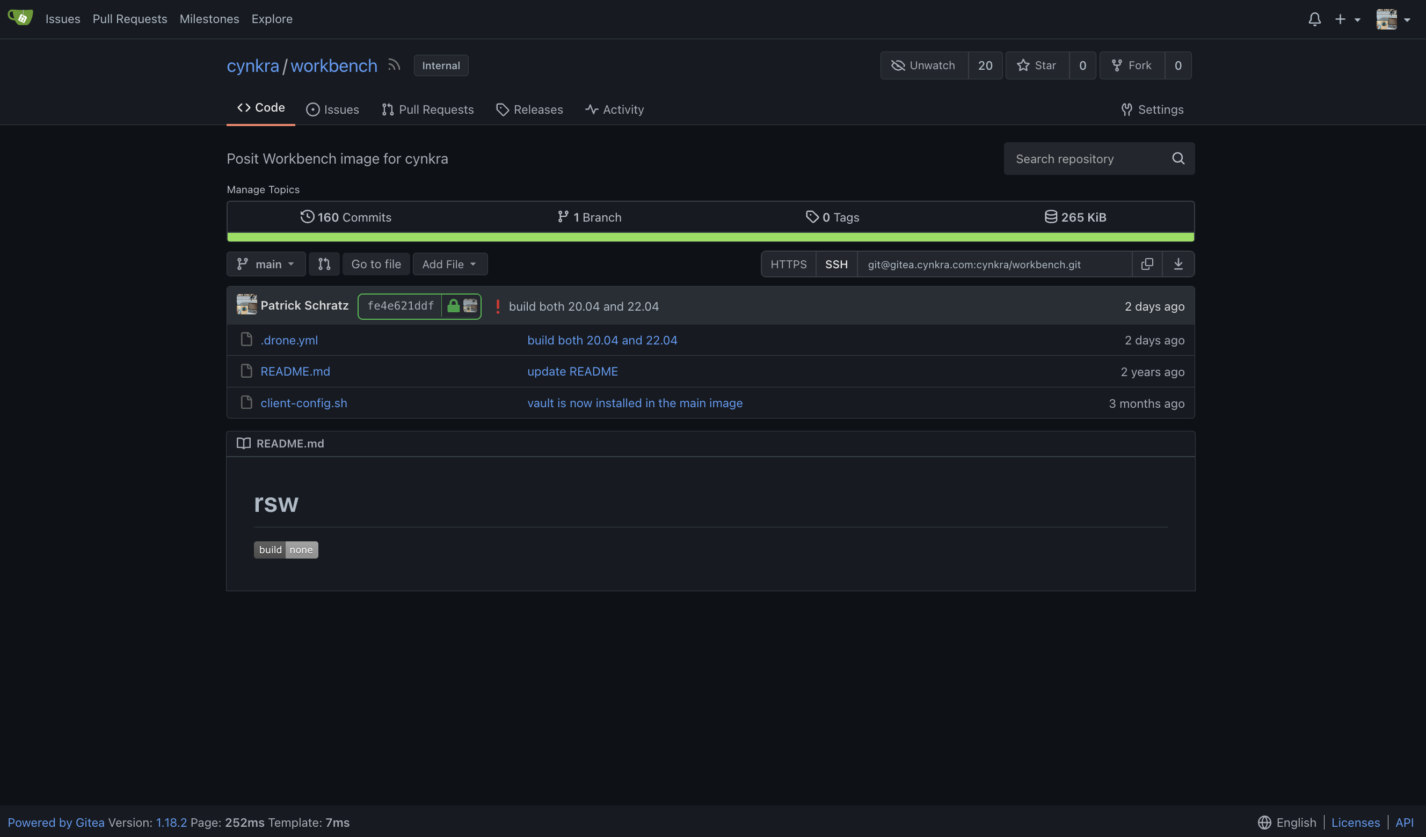
Task: Click the Go to file button
Action: click(376, 264)
